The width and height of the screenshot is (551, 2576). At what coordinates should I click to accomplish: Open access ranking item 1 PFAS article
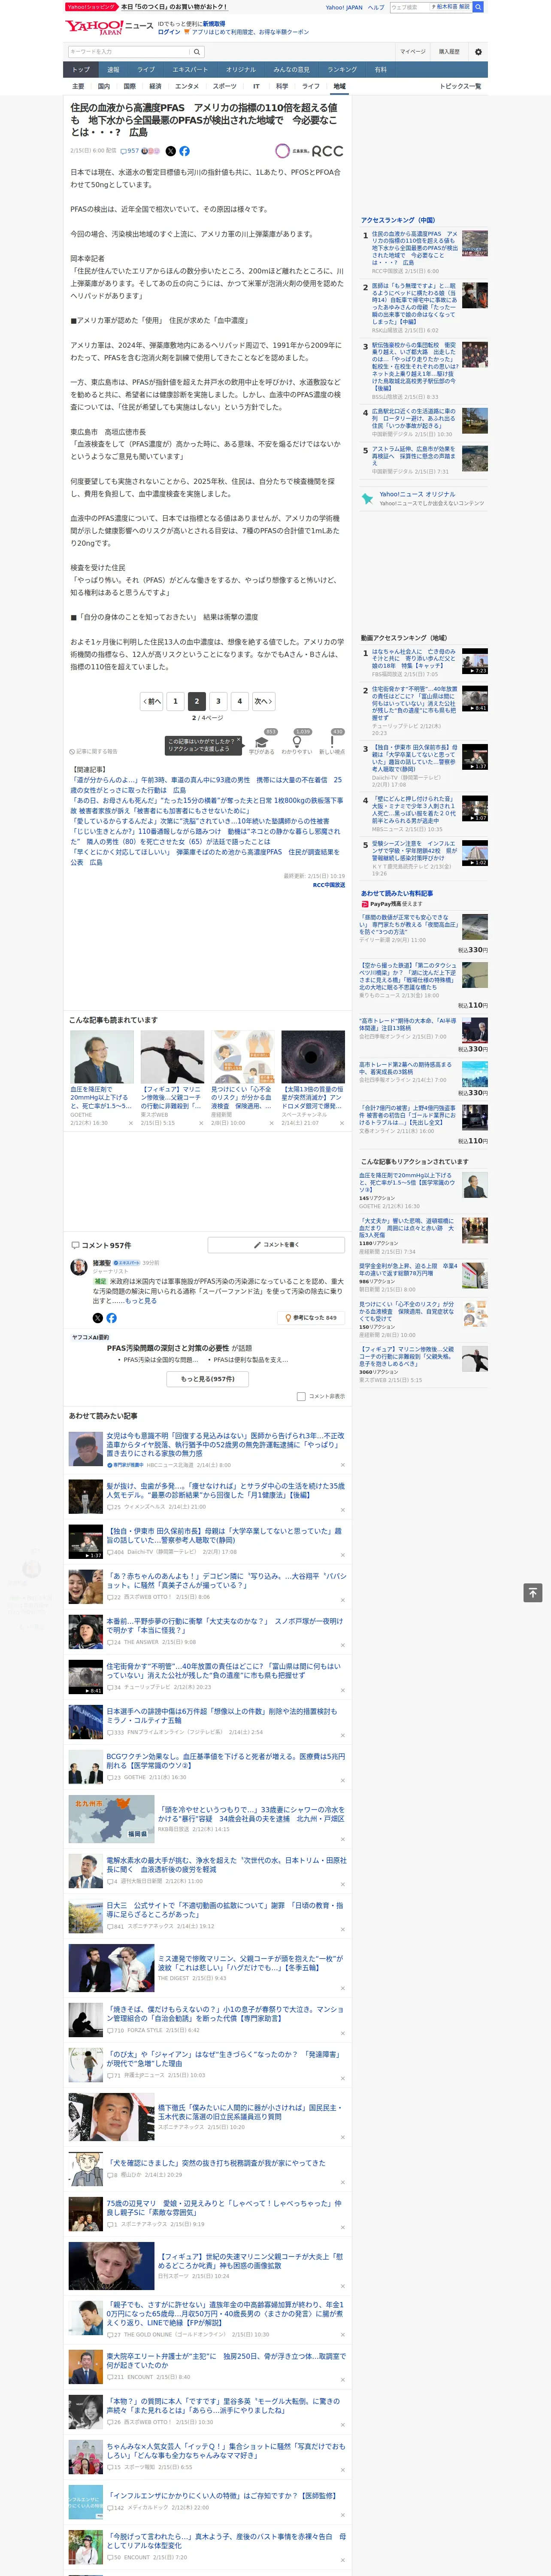[415, 249]
